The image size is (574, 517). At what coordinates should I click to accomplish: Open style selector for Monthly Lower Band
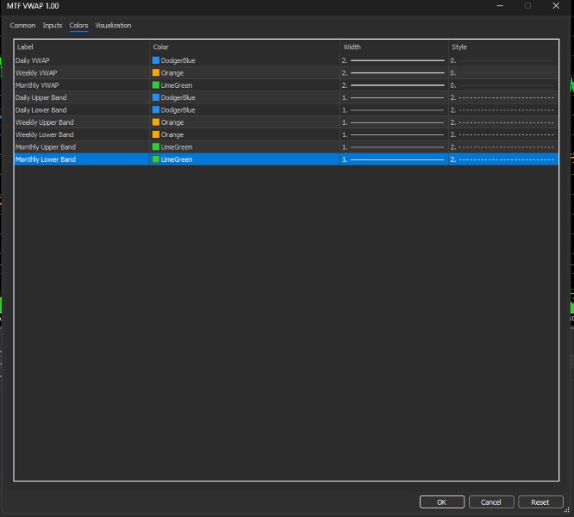coord(503,159)
